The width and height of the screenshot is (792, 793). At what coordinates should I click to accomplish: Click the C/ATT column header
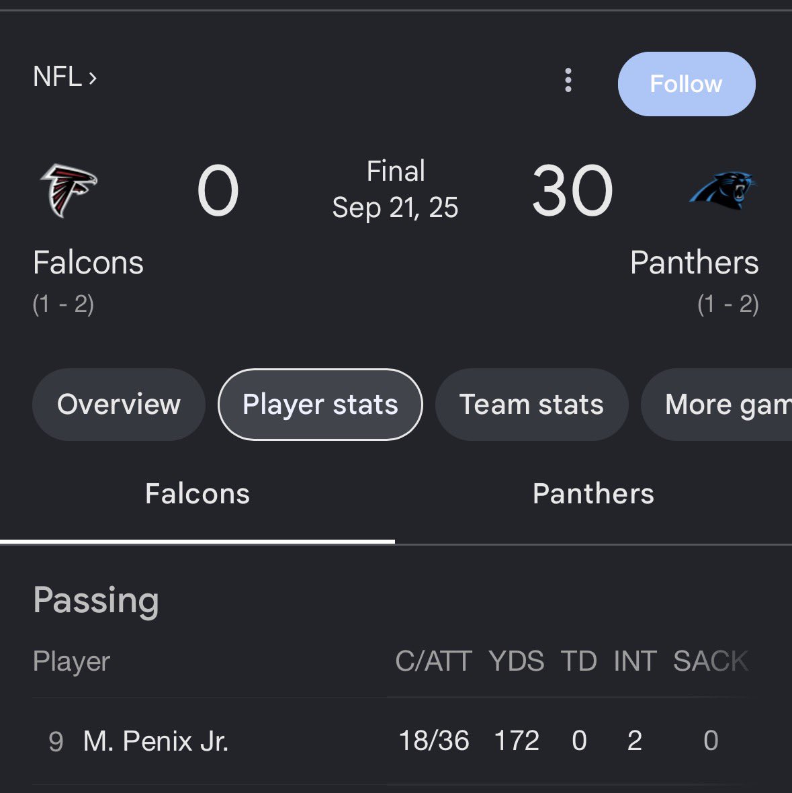(434, 661)
